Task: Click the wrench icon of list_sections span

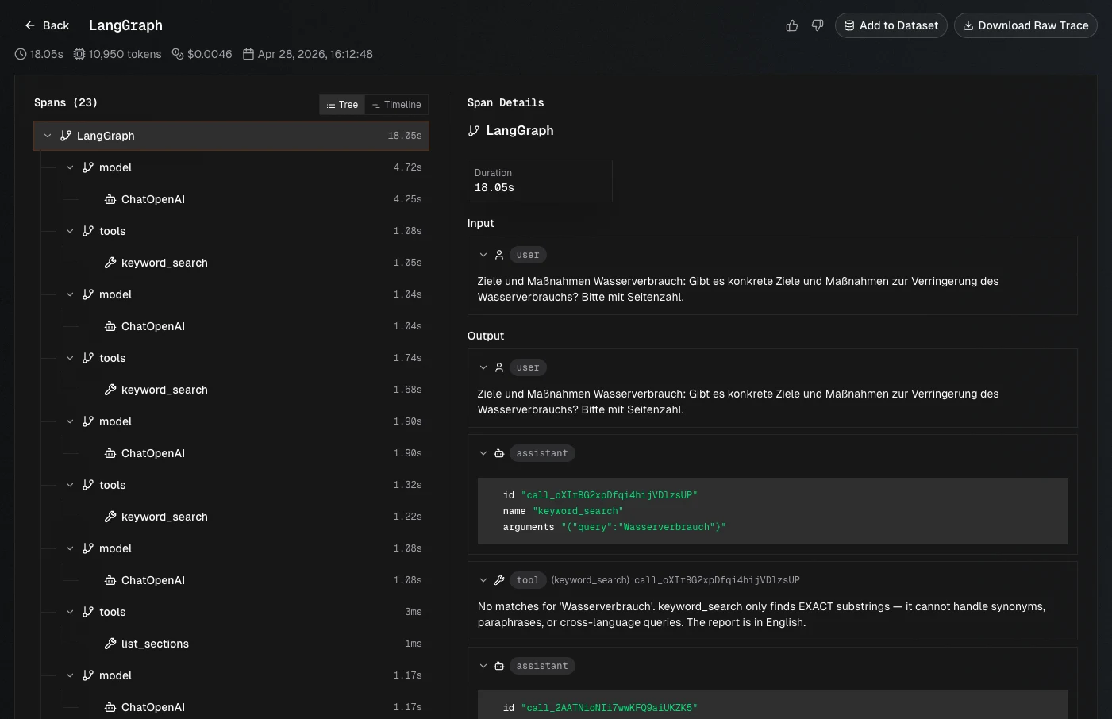Action: click(x=110, y=644)
